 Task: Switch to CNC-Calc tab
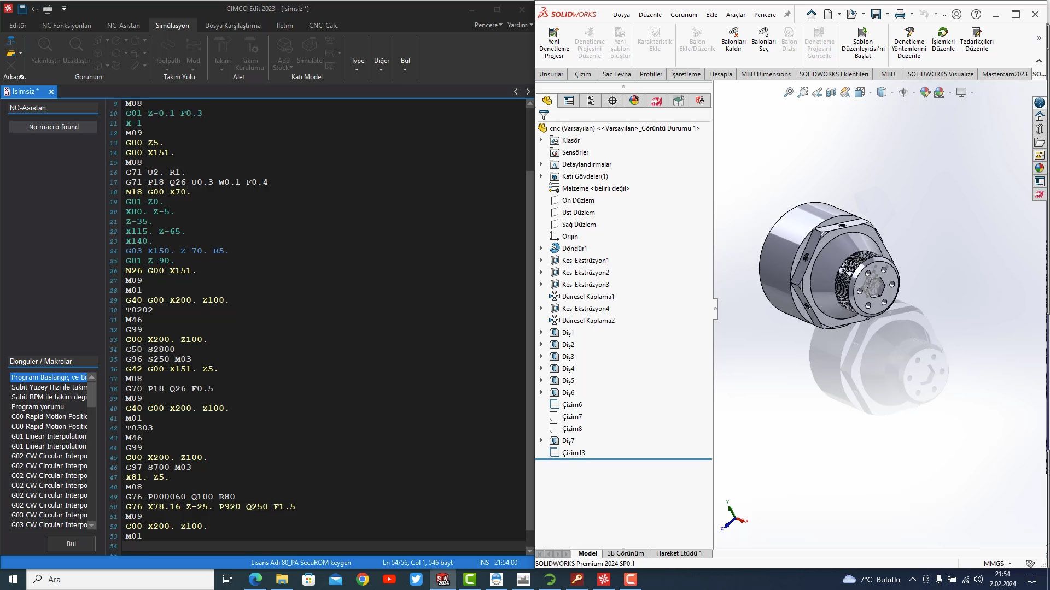(323, 25)
